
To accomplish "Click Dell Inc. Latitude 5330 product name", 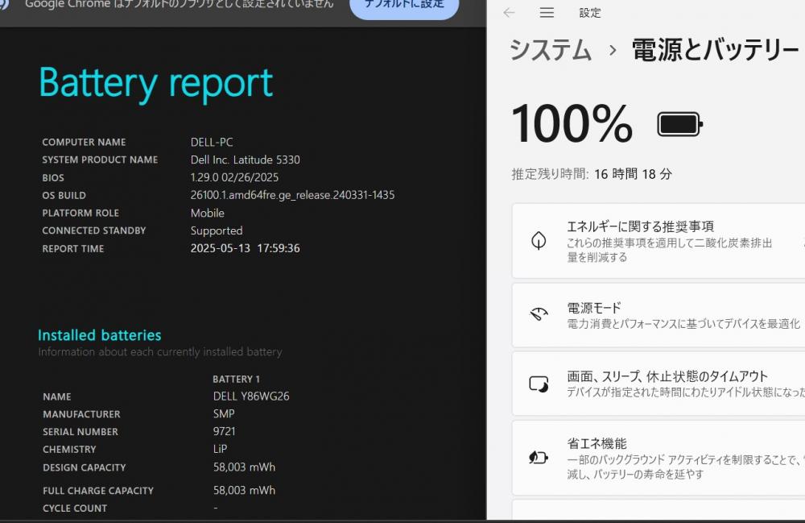I will point(245,160).
